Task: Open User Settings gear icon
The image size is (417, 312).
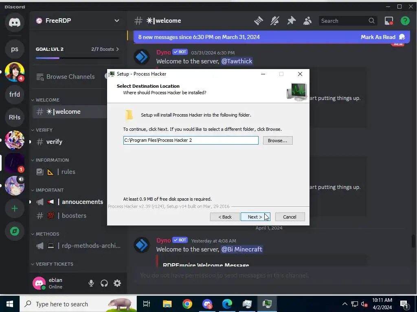Action: [117, 283]
